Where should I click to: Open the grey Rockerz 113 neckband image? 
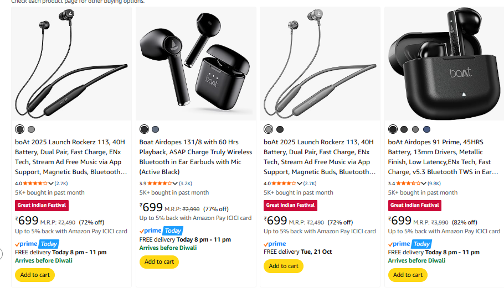point(320,64)
